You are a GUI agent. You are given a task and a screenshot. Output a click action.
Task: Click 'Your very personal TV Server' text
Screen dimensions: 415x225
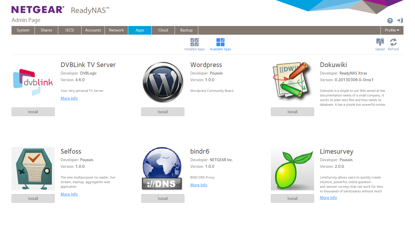82,91
